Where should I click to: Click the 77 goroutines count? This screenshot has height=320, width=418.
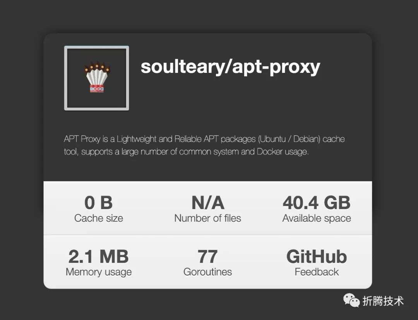pyautogui.click(x=208, y=256)
